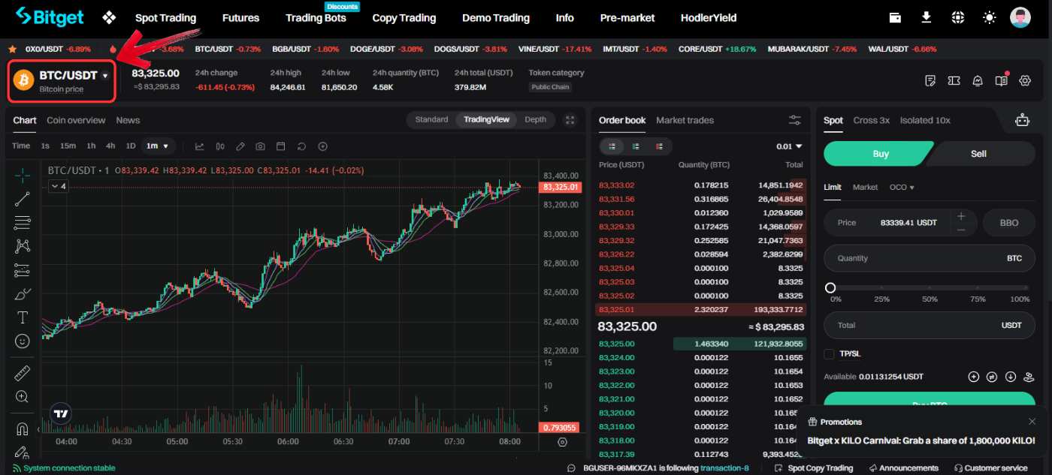1052x475 pixels.
Task: Select the crosshair cursor tool
Action: tap(23, 176)
